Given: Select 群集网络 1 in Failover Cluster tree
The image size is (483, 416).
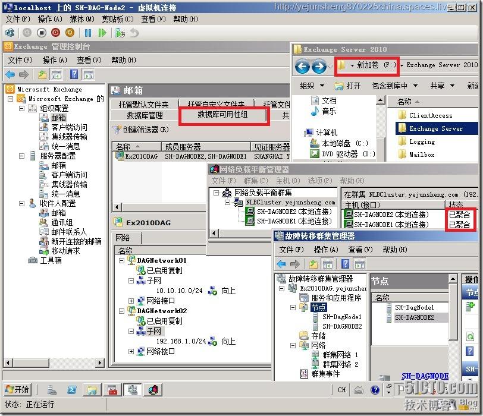Looking at the screenshot, I should (340, 355).
